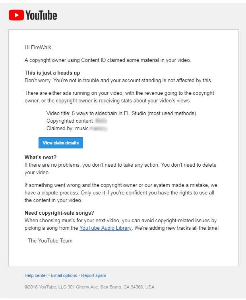Screen dimensions: 246x300
Task: Click the '- The YouTube Team' signature
Action: coord(48,241)
